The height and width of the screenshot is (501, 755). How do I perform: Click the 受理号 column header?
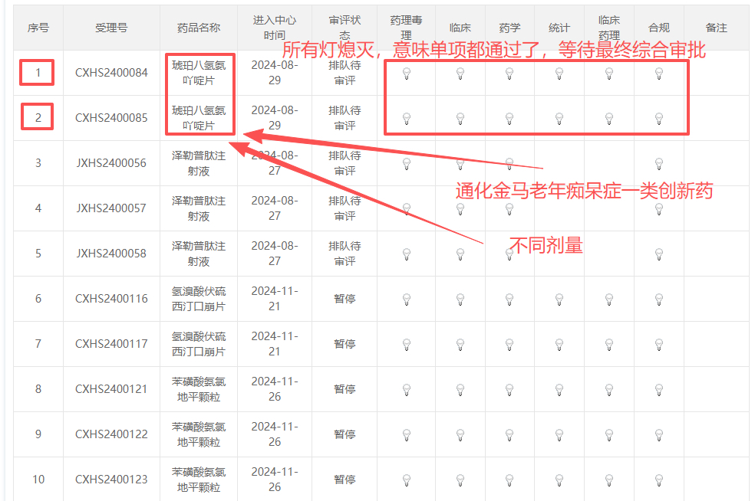pos(111,28)
